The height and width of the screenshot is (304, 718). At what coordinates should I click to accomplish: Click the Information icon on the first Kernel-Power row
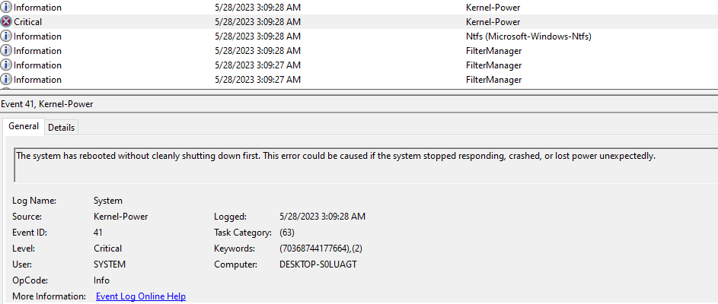click(6, 8)
